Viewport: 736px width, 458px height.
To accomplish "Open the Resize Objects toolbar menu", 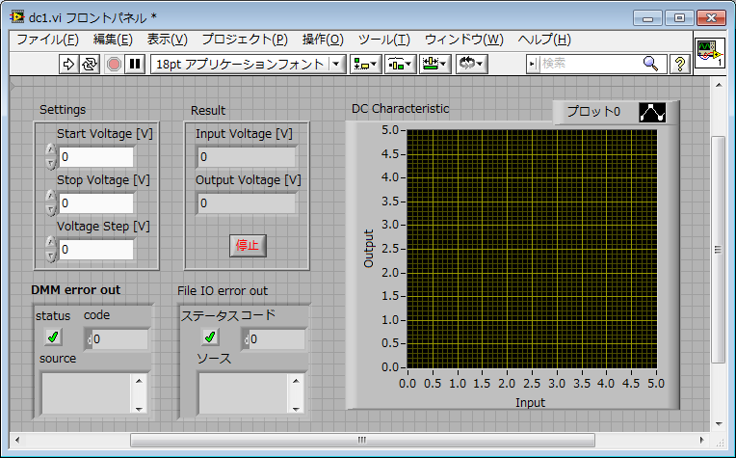I will click(435, 64).
